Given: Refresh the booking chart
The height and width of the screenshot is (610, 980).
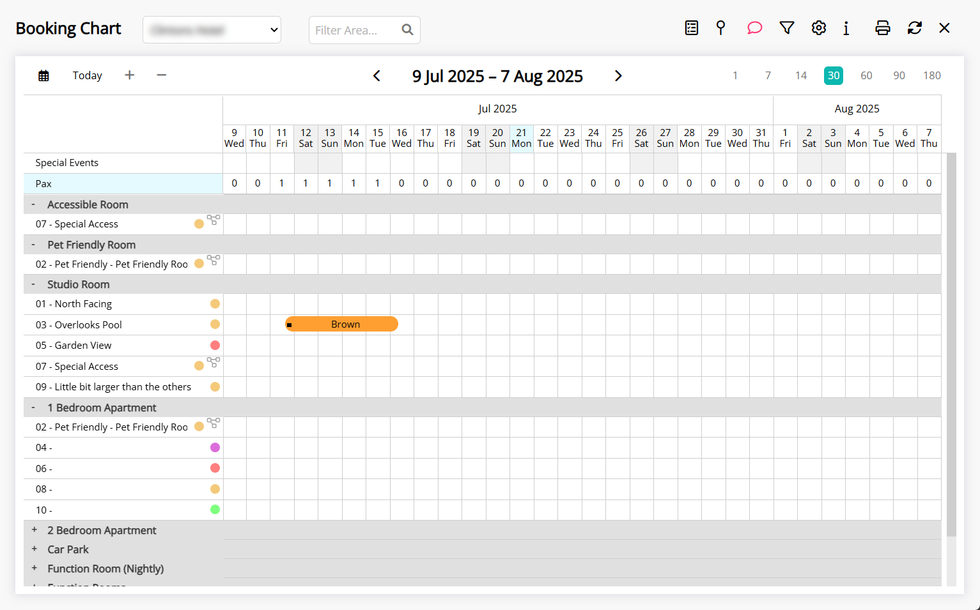Looking at the screenshot, I should pos(915,28).
